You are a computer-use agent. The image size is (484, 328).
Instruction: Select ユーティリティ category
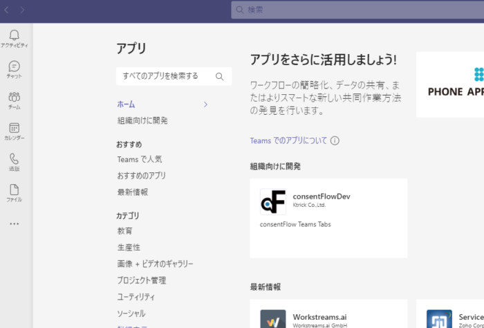tap(136, 297)
